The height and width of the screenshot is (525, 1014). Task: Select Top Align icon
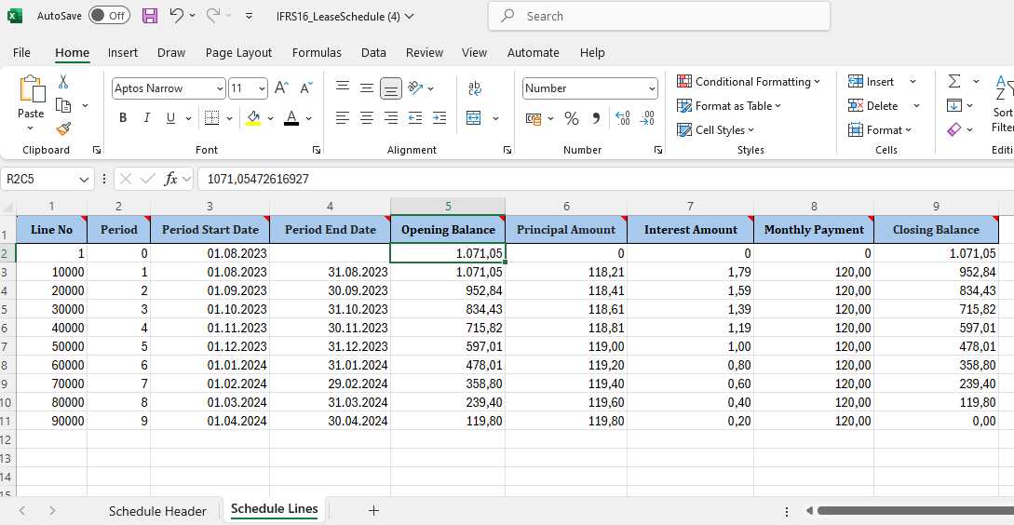[x=343, y=87]
